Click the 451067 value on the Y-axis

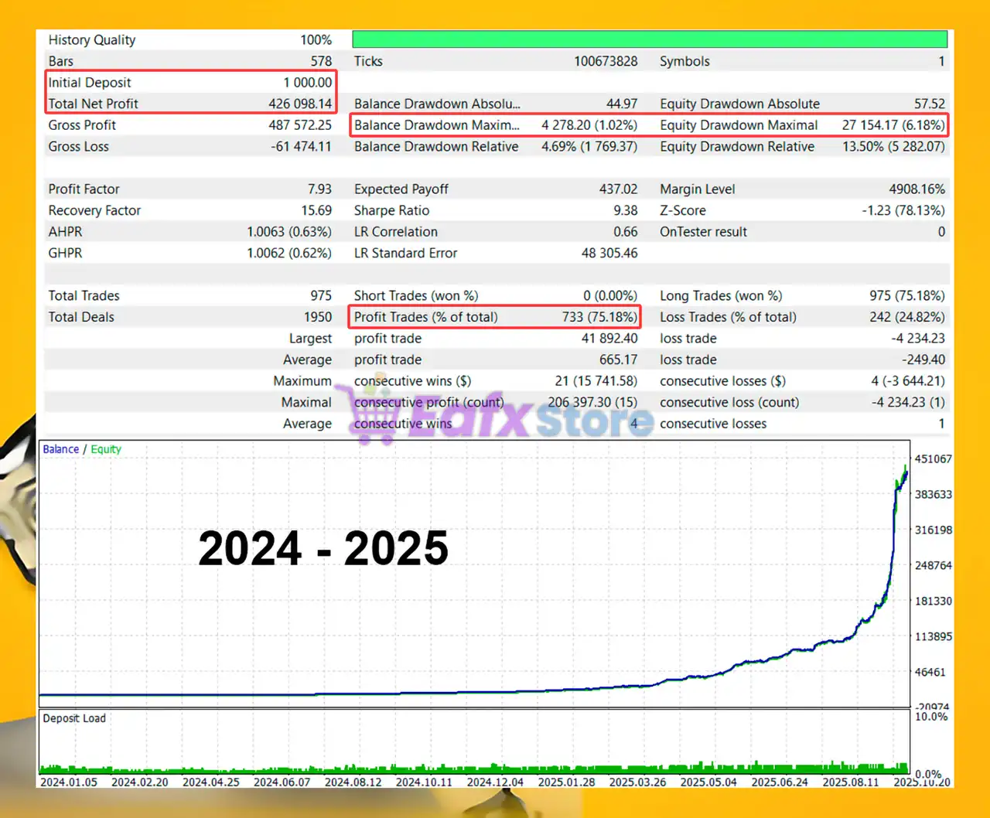(933, 458)
